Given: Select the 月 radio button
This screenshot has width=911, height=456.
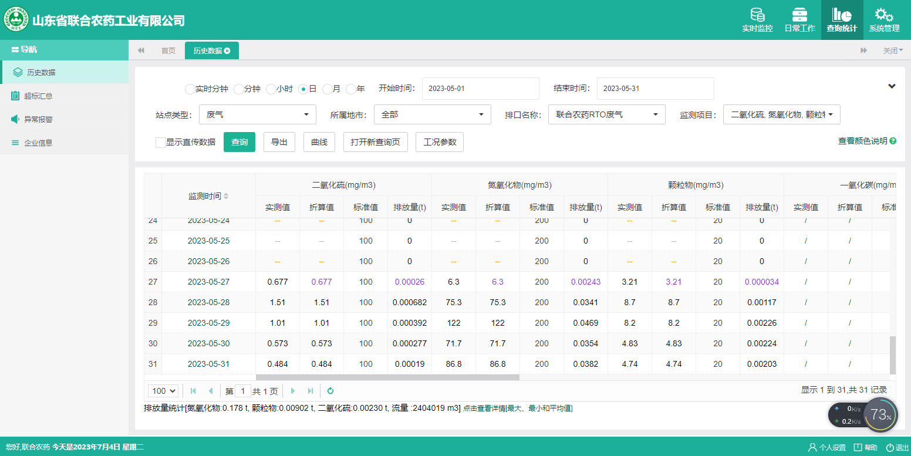Looking at the screenshot, I should (x=327, y=89).
